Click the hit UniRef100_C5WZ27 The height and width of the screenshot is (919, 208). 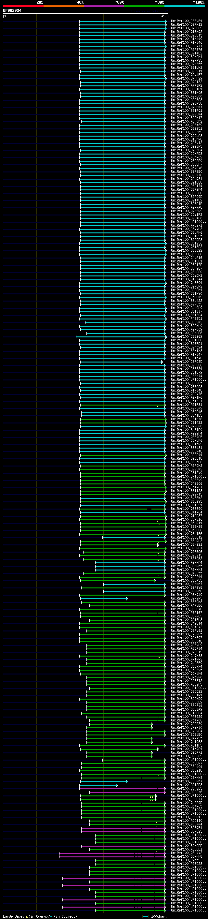coord(187,401)
